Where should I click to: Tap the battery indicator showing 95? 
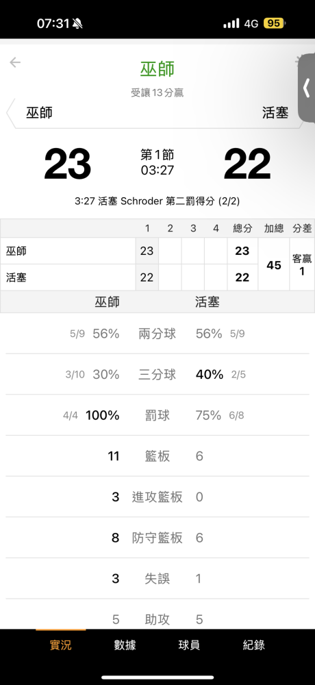click(273, 23)
